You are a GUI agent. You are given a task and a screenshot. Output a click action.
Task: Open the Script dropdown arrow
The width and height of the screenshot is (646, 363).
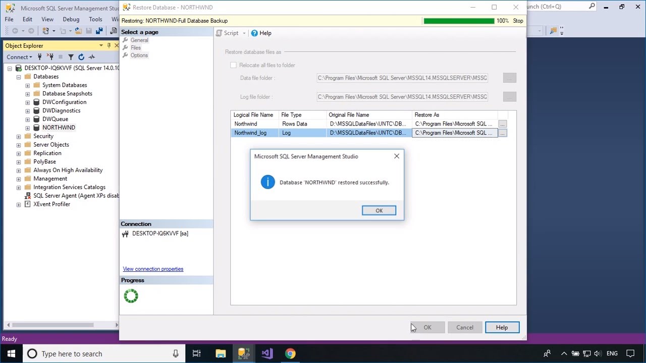pos(244,33)
